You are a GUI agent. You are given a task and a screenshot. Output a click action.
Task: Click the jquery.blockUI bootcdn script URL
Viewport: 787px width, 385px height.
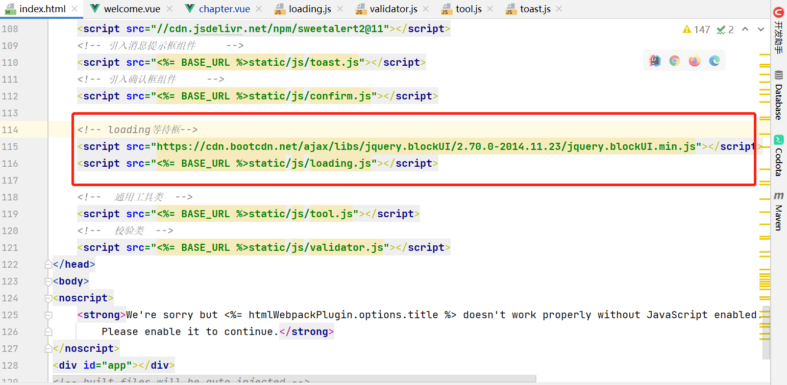(x=426, y=146)
